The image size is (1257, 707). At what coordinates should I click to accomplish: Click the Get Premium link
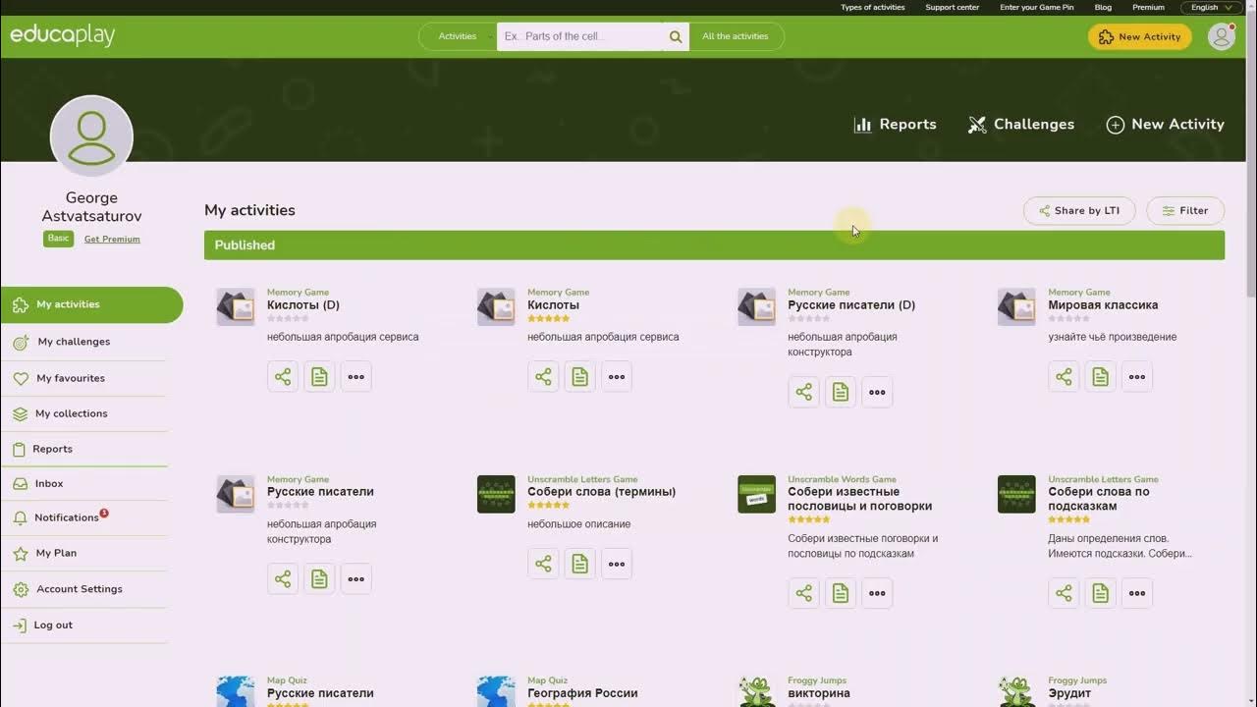point(112,239)
